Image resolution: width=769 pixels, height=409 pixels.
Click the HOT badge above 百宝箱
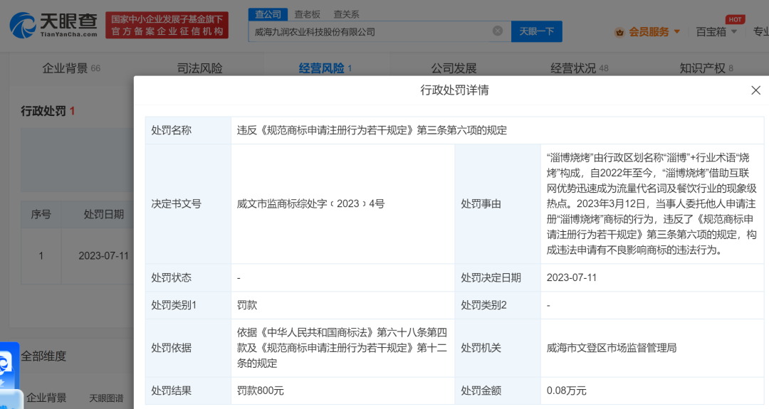[x=735, y=19]
